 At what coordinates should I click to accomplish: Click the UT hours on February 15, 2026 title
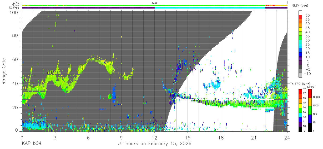pos(154,144)
